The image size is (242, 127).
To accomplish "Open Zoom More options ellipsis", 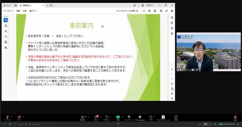I will coord(176,118).
